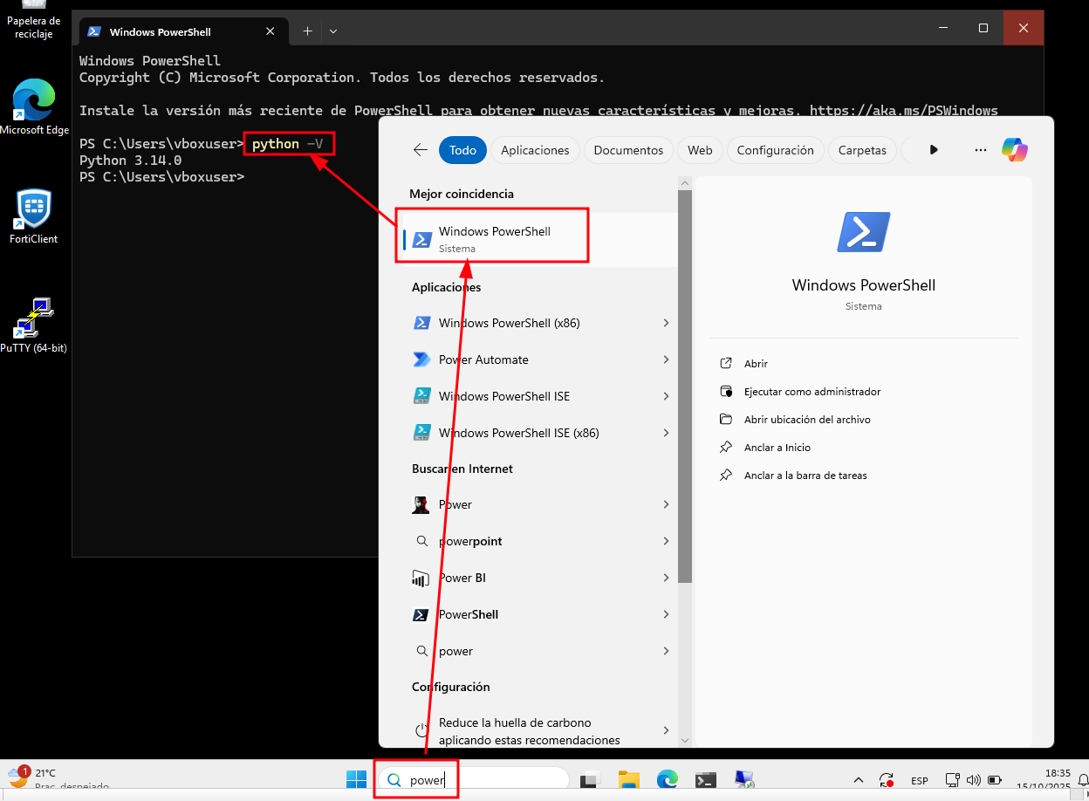Open Task View on the taskbar
1089x801 pixels.
tap(591, 780)
